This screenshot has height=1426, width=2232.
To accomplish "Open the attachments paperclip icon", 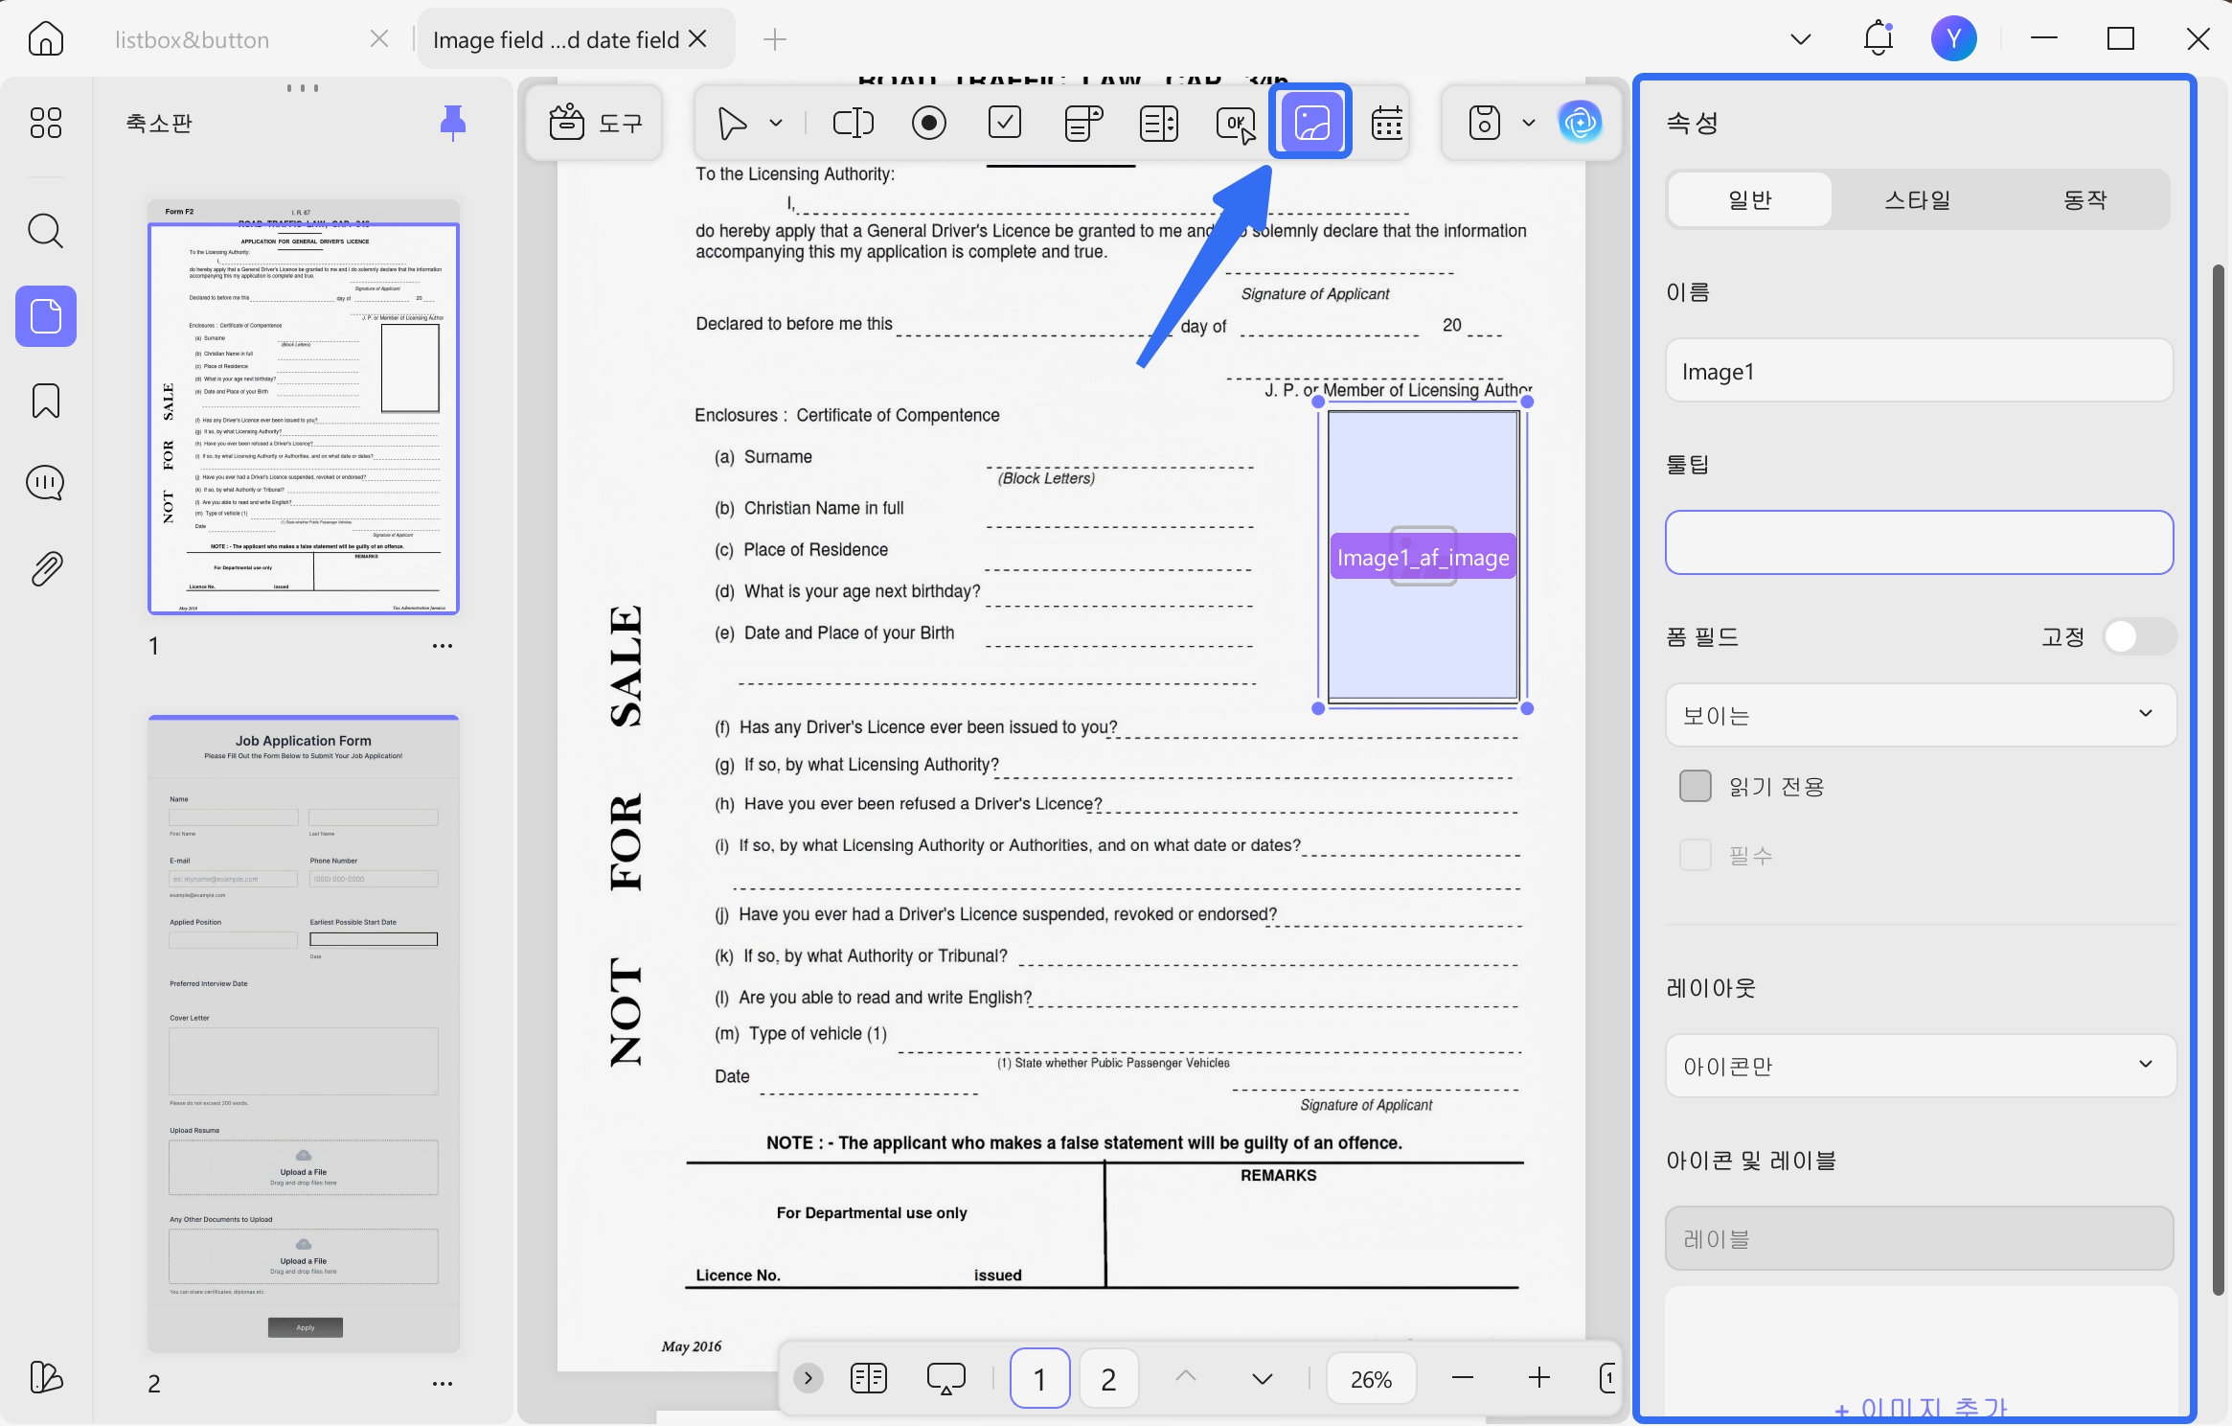I will [x=46, y=568].
